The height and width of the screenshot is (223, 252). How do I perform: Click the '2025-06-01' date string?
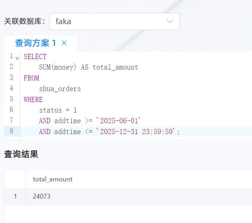tap(118, 121)
